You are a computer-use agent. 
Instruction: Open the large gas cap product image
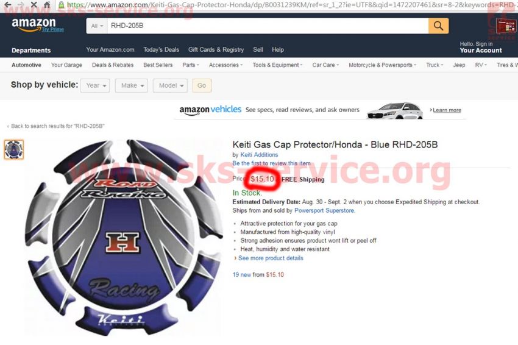pos(124,237)
